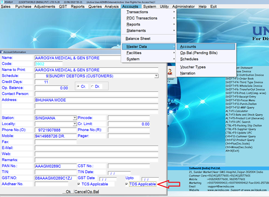Click the Contact Person field
This screenshot has height=197, width=269.
[97, 94]
